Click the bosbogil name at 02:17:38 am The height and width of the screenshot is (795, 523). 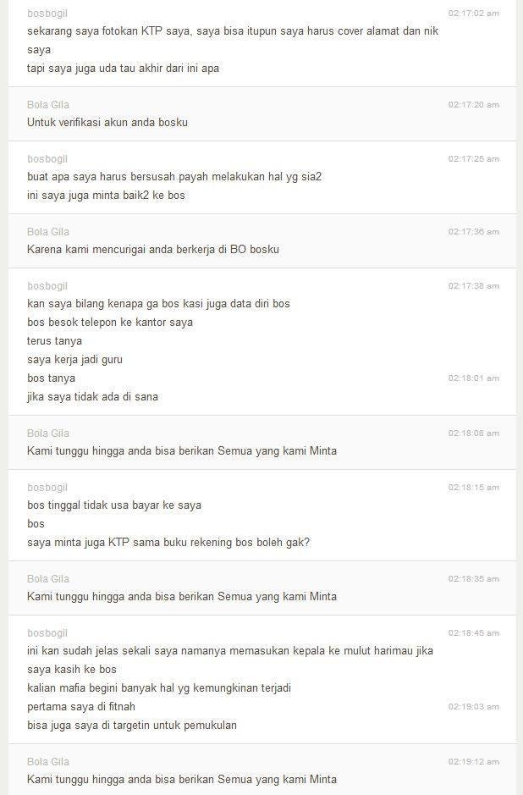pyautogui.click(x=47, y=286)
